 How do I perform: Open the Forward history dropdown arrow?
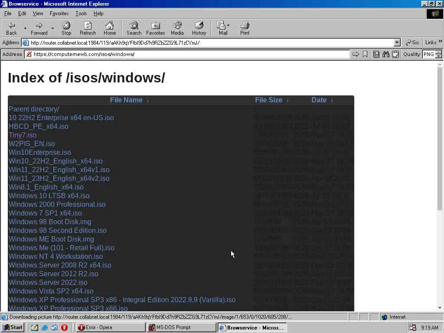tap(52, 28)
